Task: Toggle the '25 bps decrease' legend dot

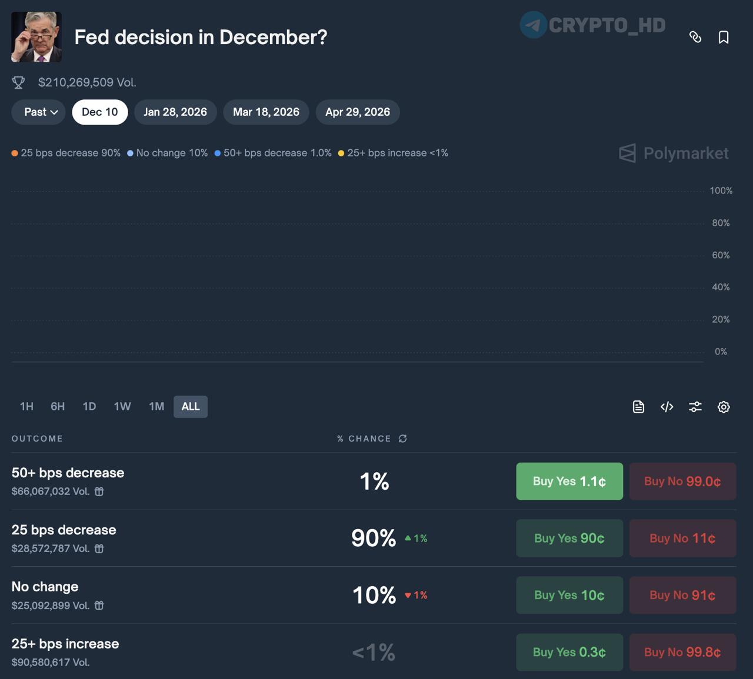Action: point(14,153)
